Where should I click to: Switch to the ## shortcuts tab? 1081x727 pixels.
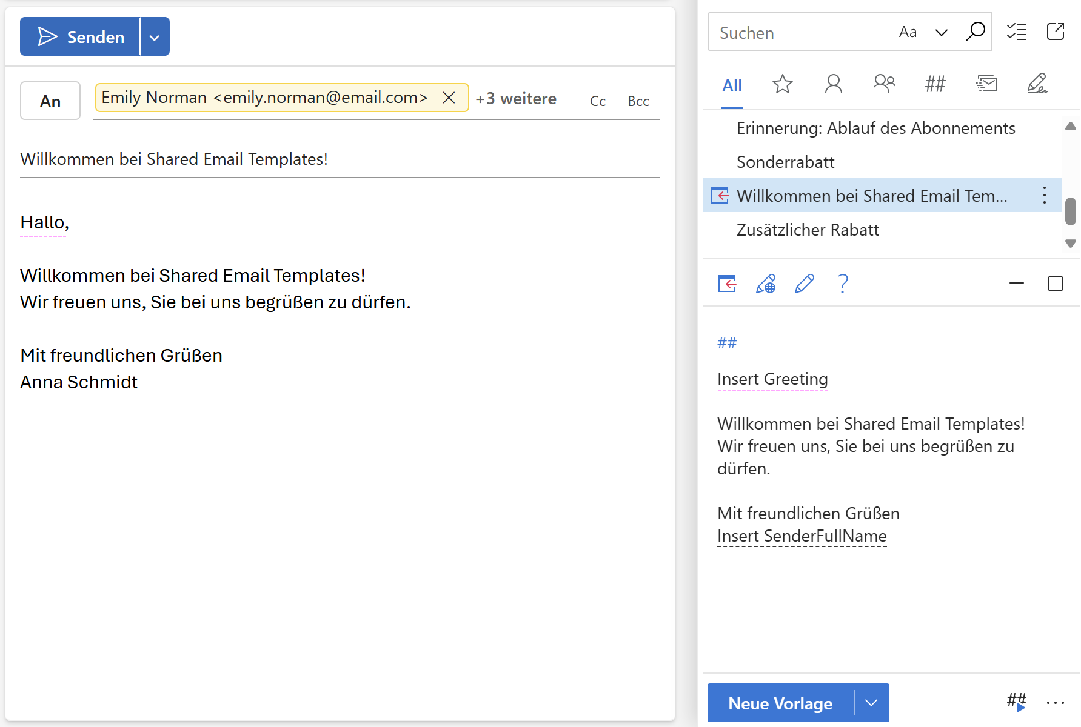pyautogui.click(x=935, y=84)
